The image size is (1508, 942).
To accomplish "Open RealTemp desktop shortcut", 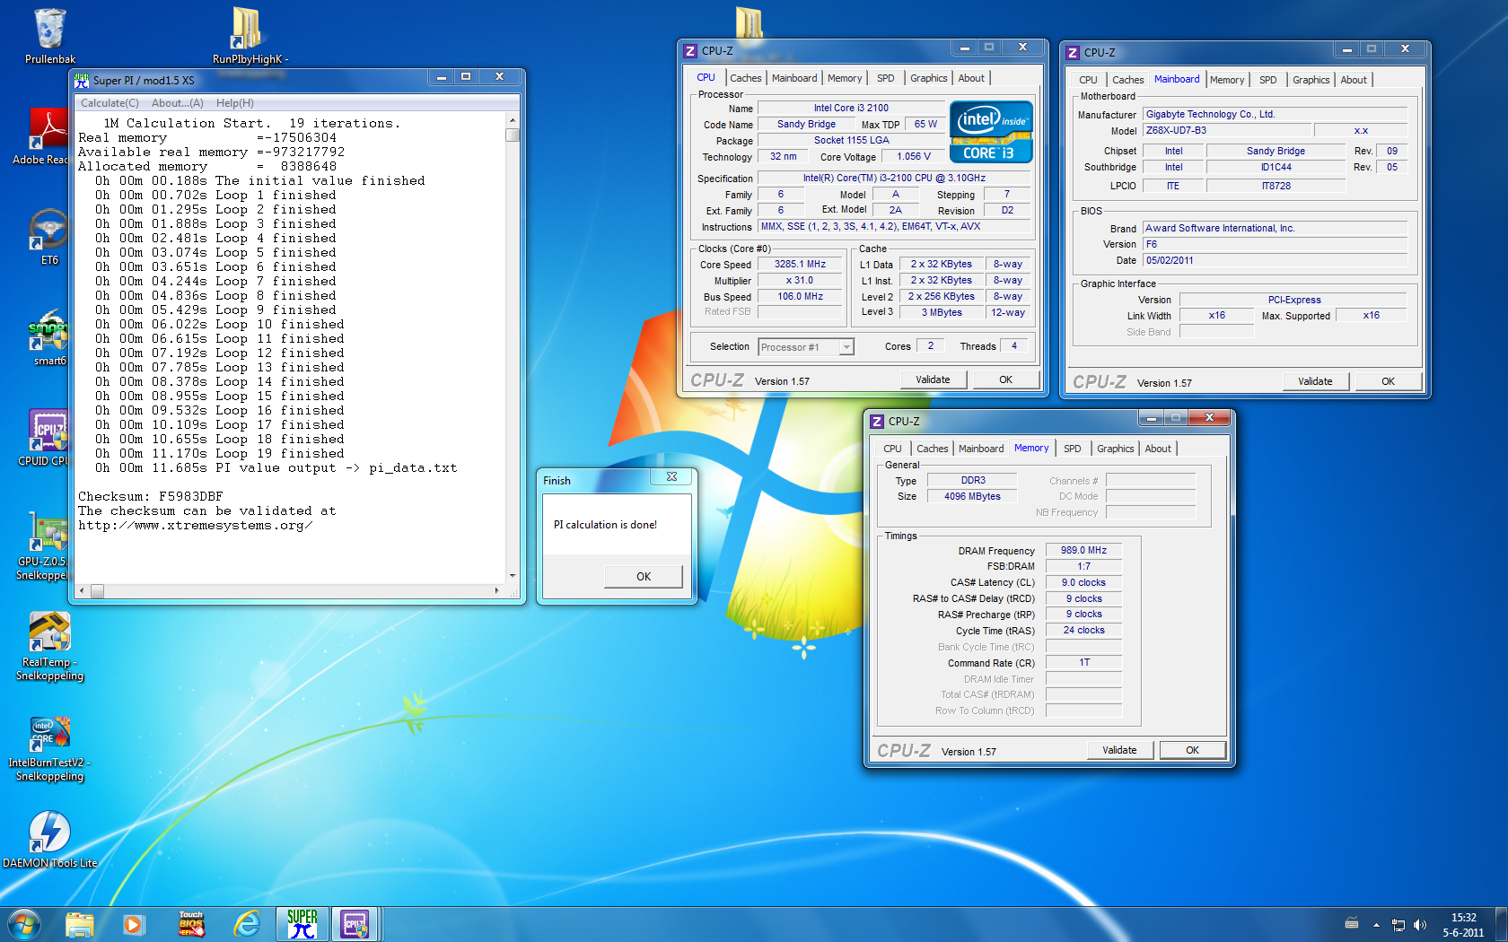I will click(49, 646).
